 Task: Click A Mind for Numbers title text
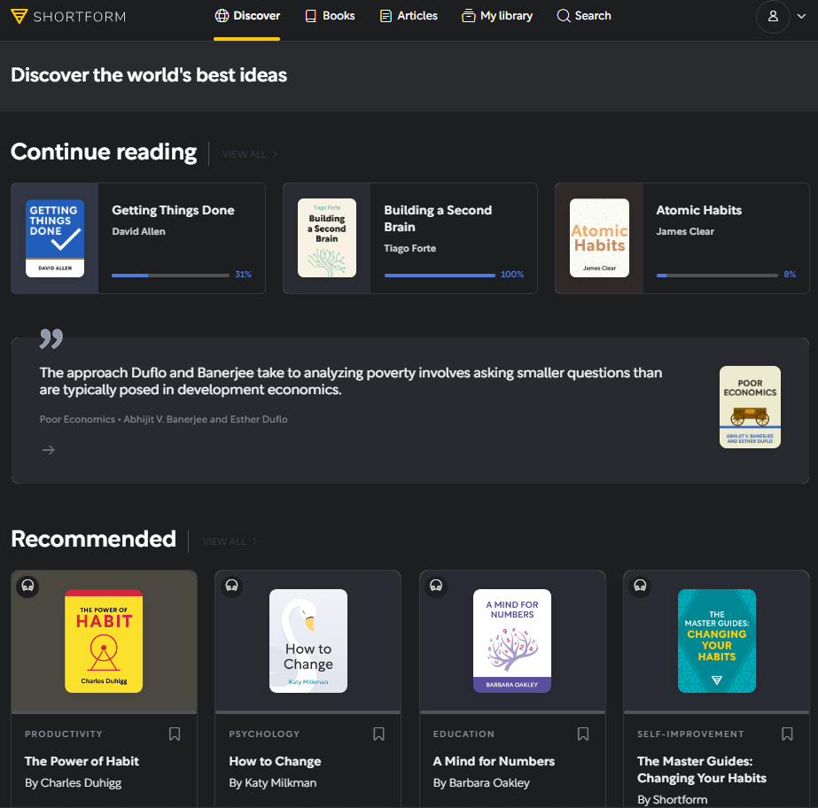pyautogui.click(x=494, y=762)
